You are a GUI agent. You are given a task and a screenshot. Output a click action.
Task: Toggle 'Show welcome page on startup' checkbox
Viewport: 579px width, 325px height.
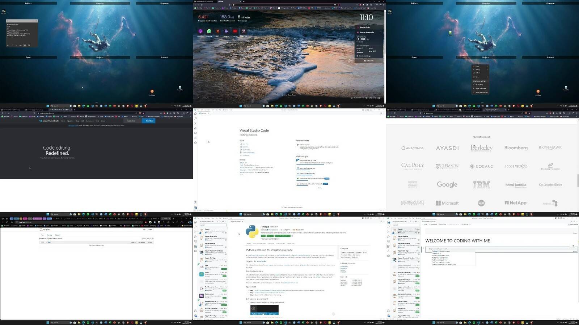(282, 208)
